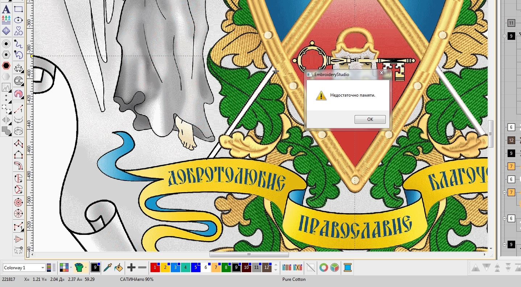Viewport: 521px width, 287px height.
Task: Remove a color with the minus button
Action: [142, 268]
